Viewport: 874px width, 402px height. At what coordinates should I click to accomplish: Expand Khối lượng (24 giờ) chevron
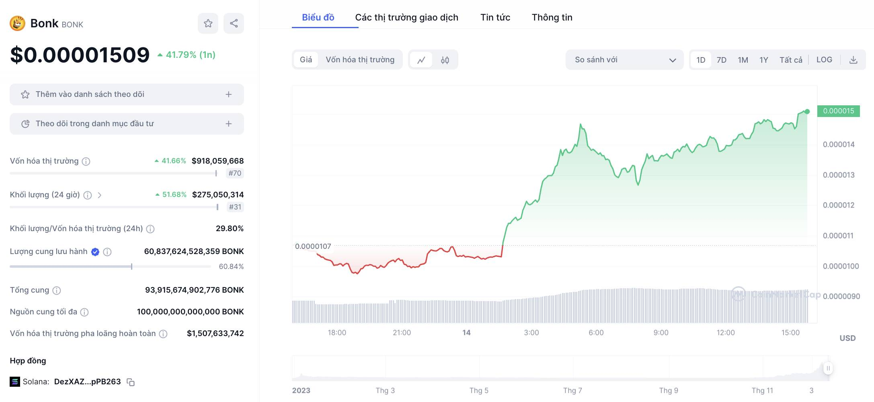pos(100,195)
